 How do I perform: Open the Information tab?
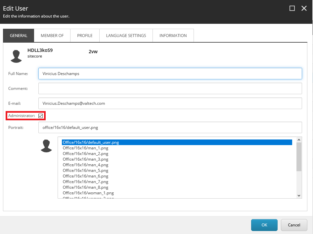coord(173,35)
